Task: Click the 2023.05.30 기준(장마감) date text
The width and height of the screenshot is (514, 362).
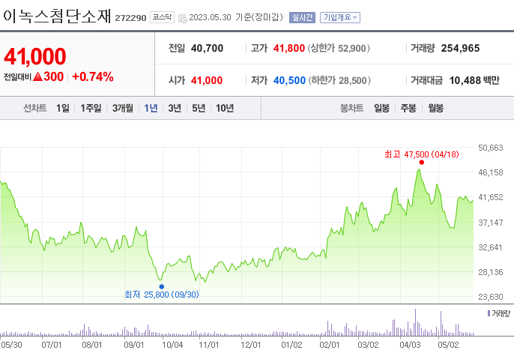Action: pos(236,17)
